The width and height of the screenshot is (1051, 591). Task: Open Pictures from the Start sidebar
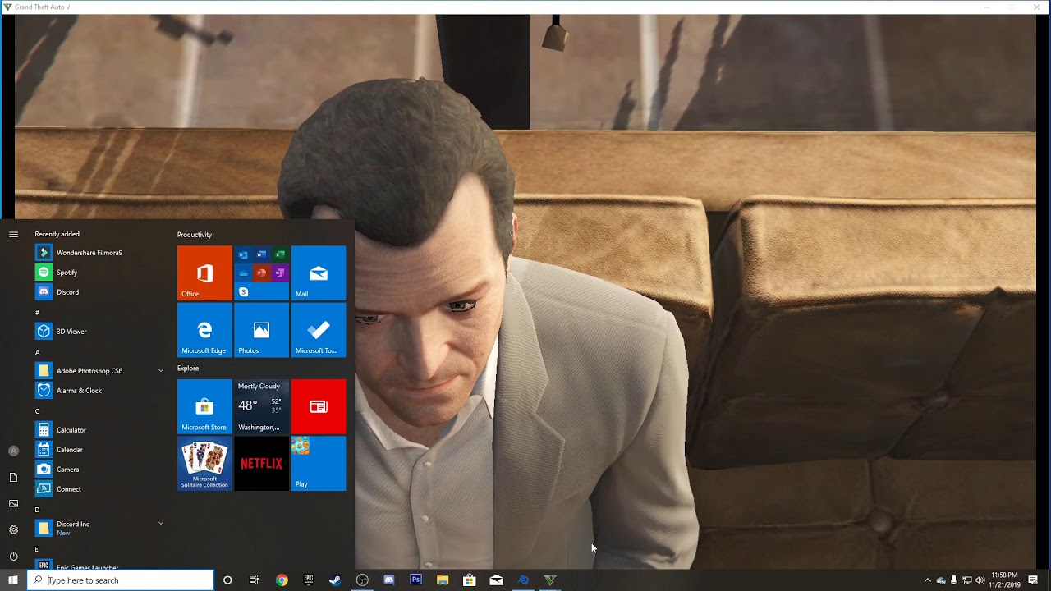tap(13, 503)
